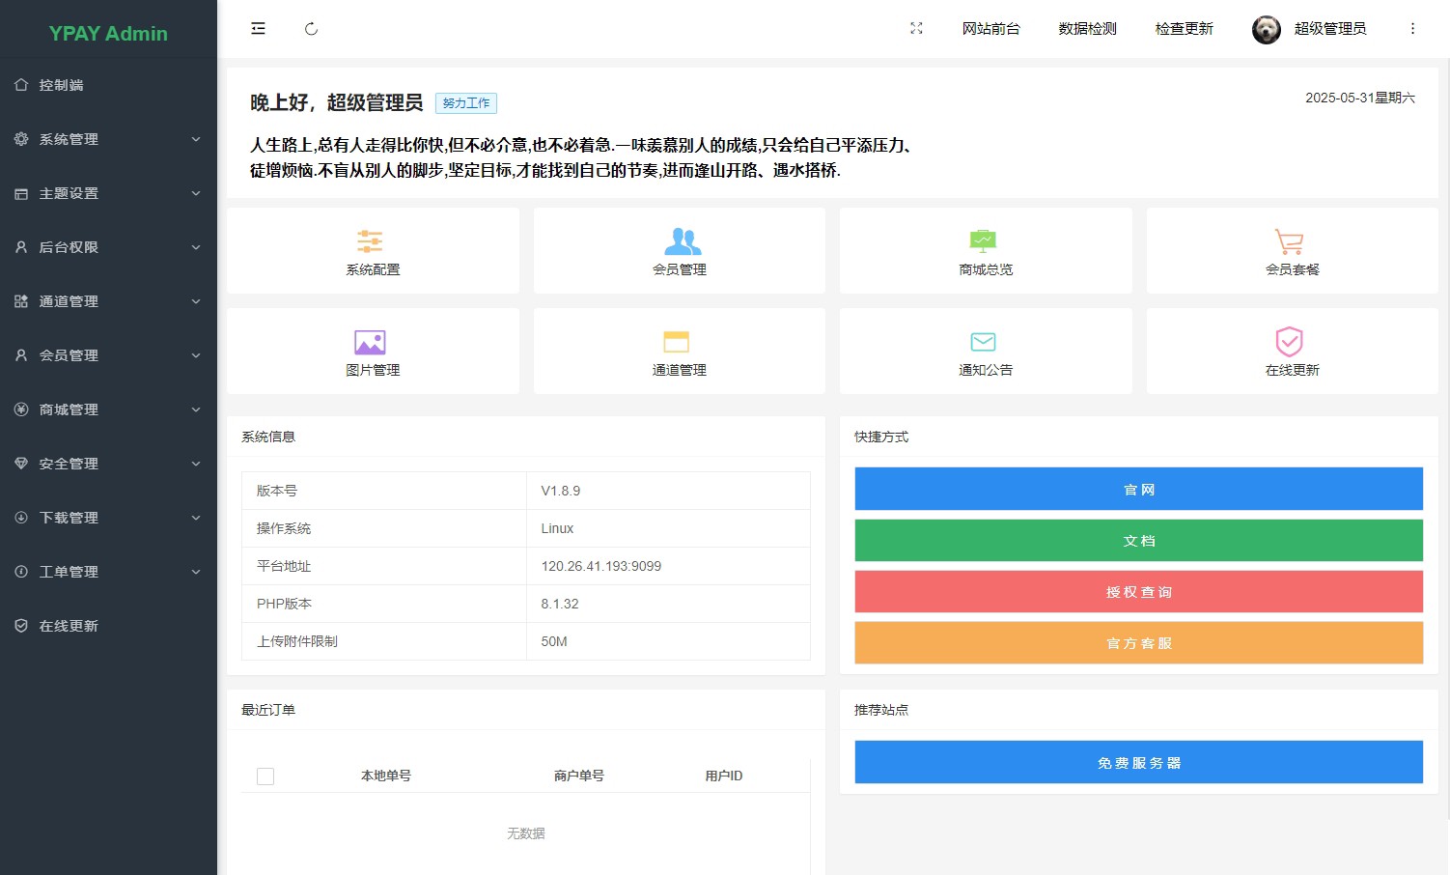Open 商城总览 chart icon card
The width and height of the screenshot is (1450, 875).
coord(983,241)
